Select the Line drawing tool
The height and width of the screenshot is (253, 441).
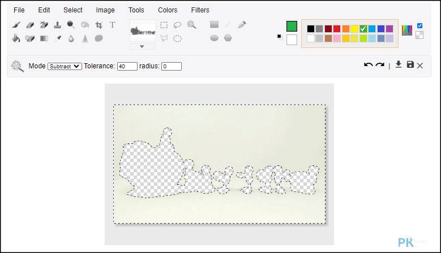pos(228,25)
